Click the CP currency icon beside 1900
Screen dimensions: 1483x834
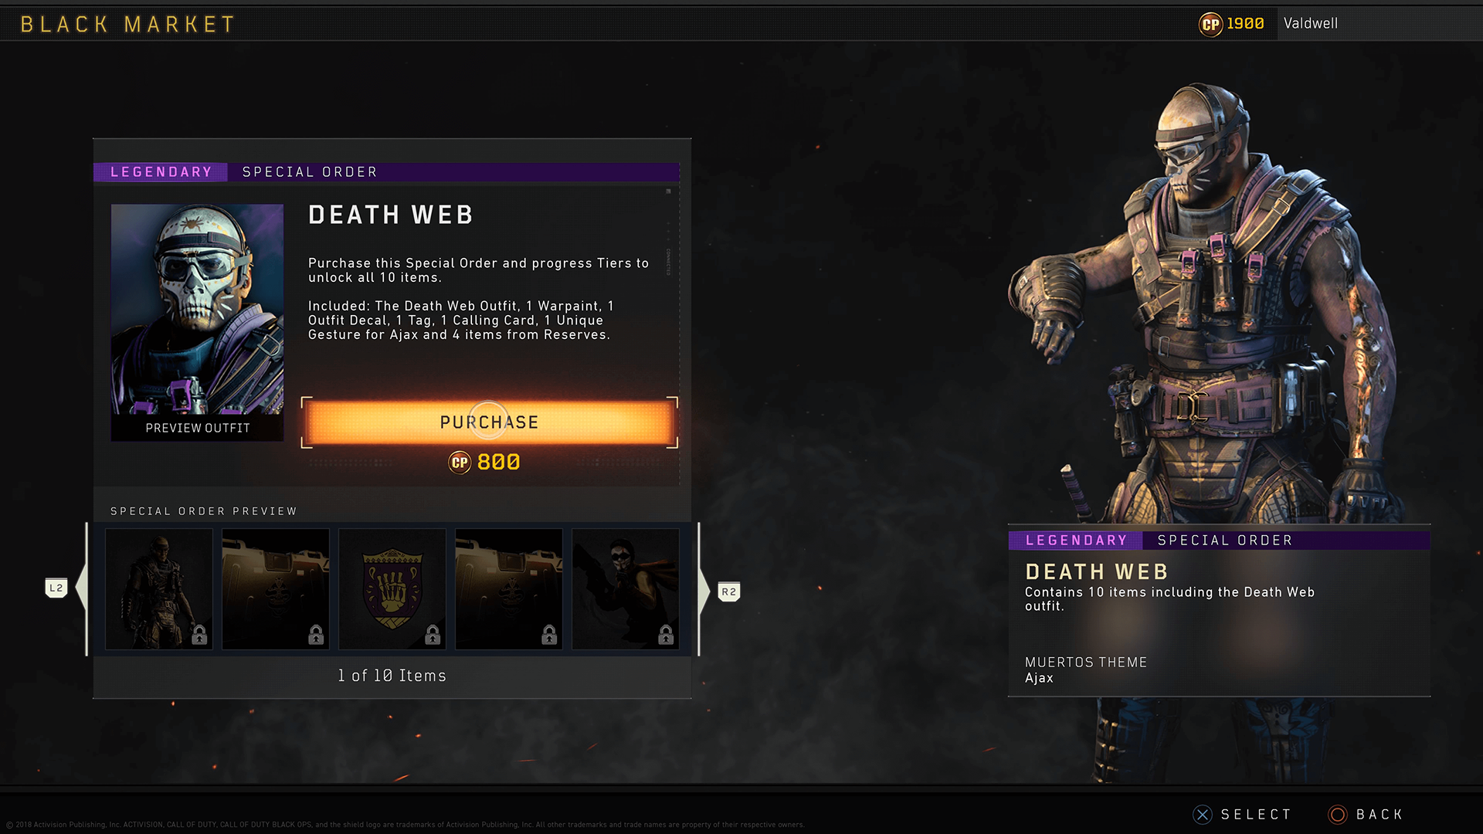click(1210, 24)
